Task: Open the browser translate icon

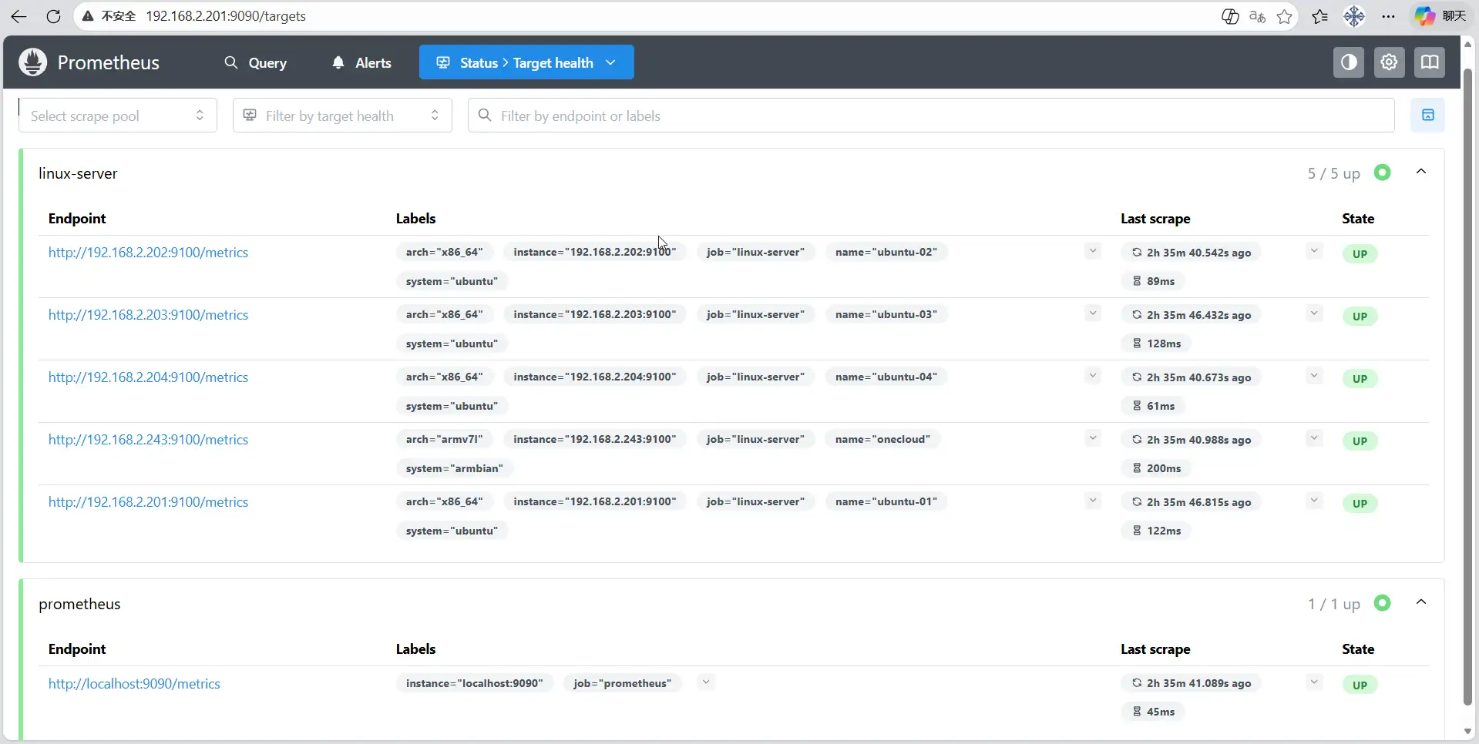Action: pyautogui.click(x=1257, y=16)
